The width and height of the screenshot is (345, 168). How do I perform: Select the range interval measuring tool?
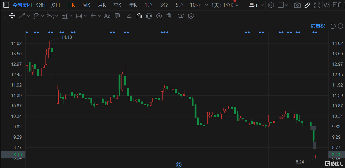(79, 16)
